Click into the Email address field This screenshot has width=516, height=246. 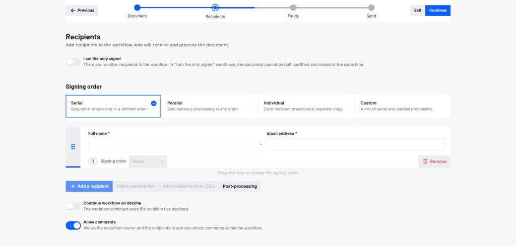coord(356,144)
